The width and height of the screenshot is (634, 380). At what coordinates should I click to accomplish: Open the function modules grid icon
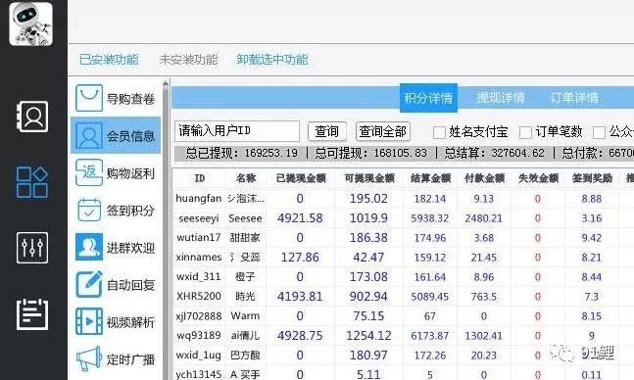click(x=32, y=182)
